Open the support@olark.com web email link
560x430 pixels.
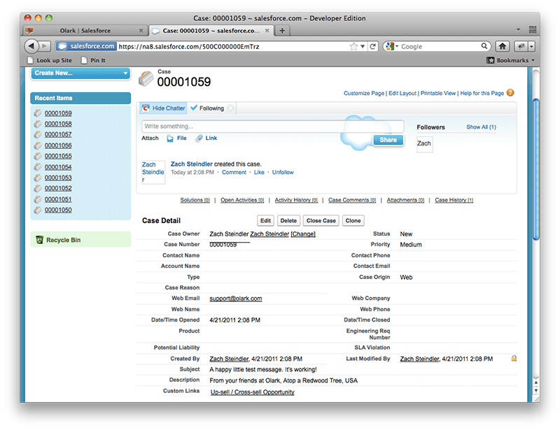click(235, 299)
